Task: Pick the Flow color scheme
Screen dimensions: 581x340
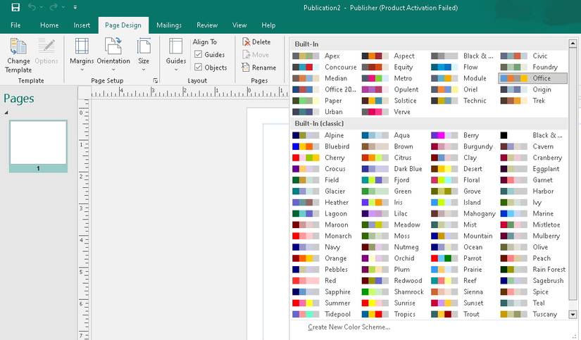Action: point(462,67)
